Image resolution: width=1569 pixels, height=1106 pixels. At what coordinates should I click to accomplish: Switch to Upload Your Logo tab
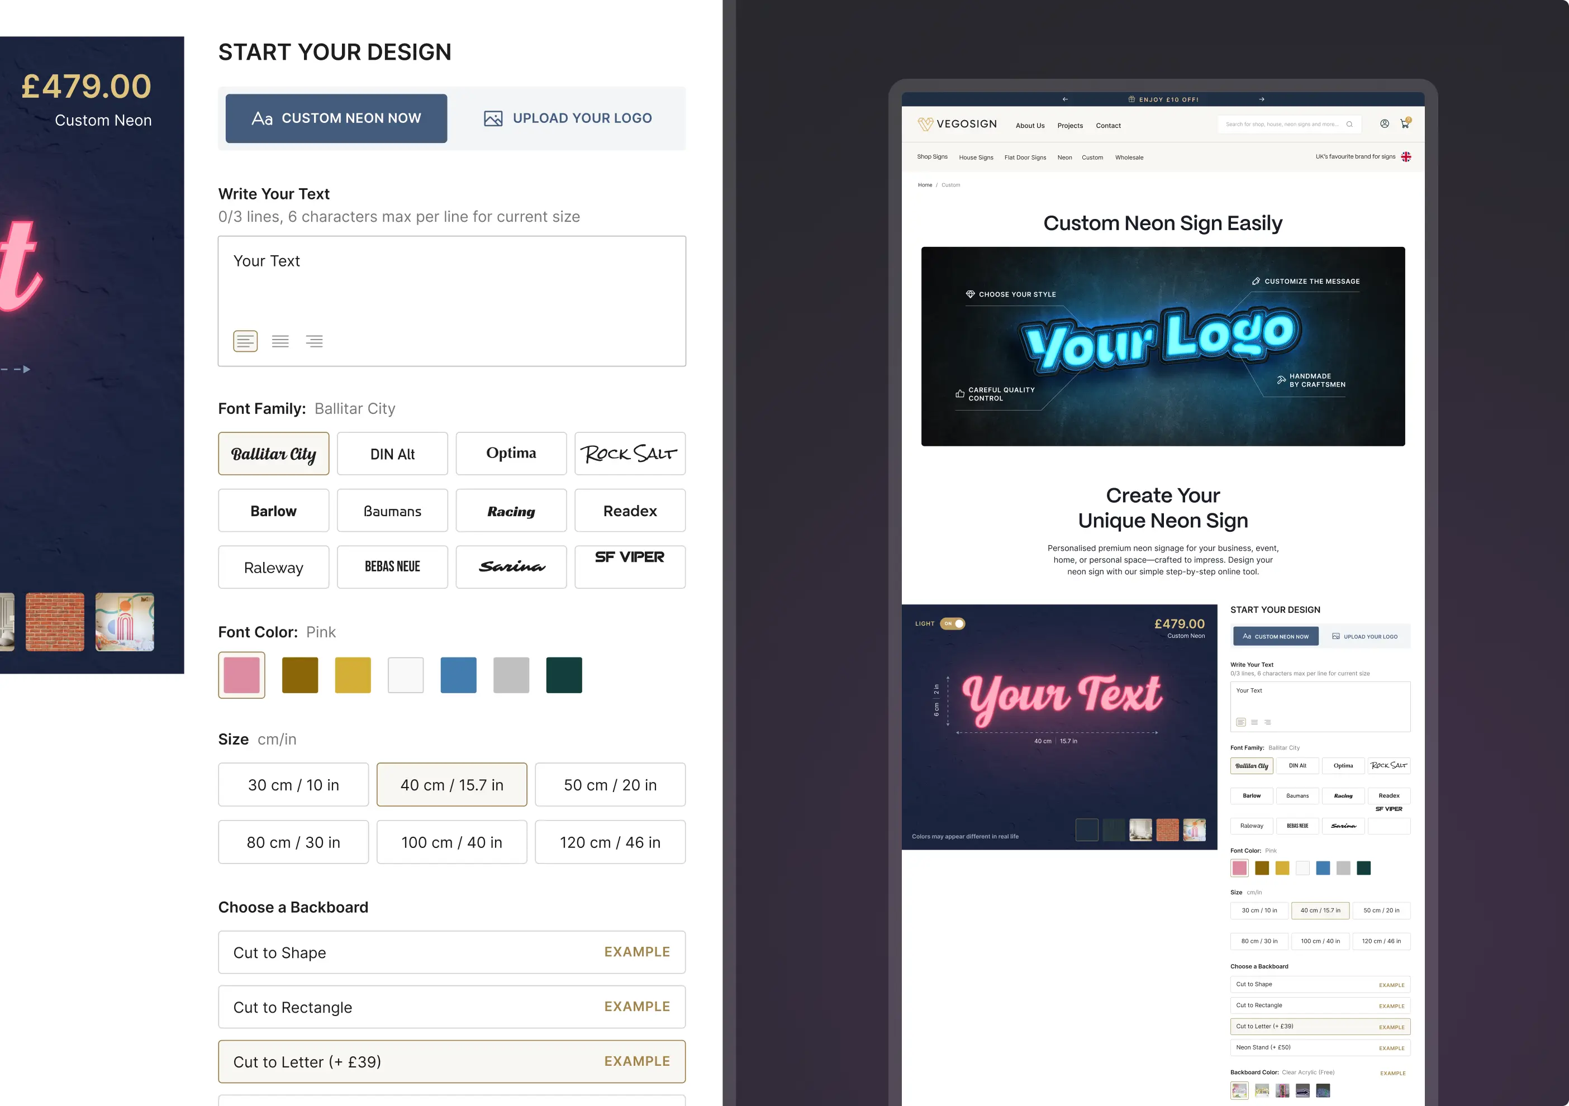point(568,118)
